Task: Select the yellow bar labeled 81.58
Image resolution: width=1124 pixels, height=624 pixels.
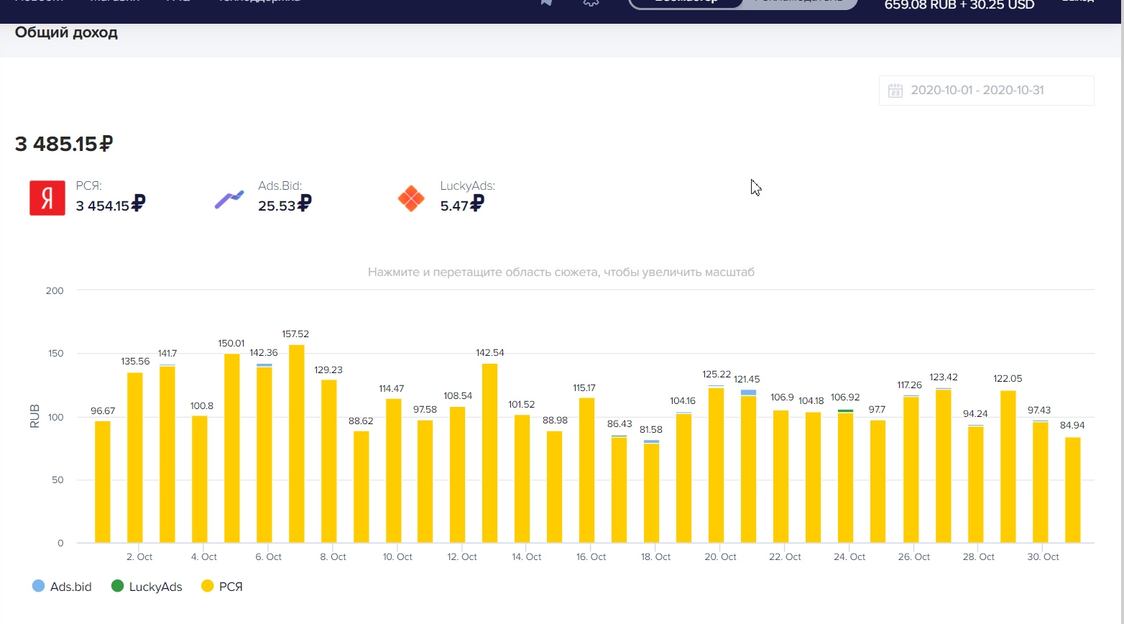Action: point(652,493)
